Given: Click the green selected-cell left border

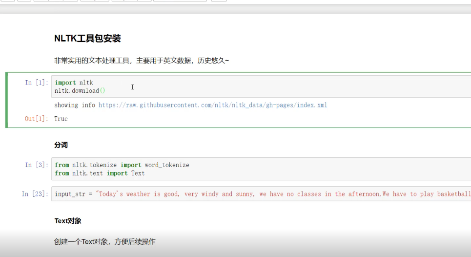Looking at the screenshot, I should click(x=7, y=100).
